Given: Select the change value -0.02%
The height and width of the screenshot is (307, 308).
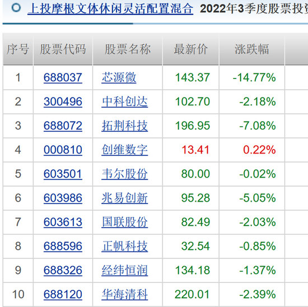Looking at the screenshot, I should (258, 174).
